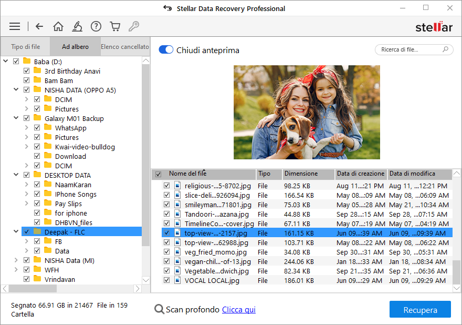Uncheck the VOCAL LOCAL.jpg file checkbox
Image resolution: width=462 pixels, height=325 pixels.
(x=166, y=280)
